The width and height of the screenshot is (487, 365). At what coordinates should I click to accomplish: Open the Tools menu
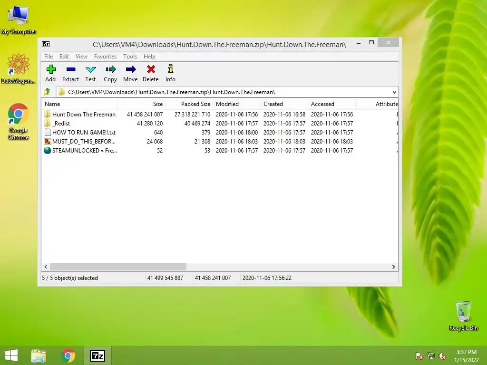130,57
